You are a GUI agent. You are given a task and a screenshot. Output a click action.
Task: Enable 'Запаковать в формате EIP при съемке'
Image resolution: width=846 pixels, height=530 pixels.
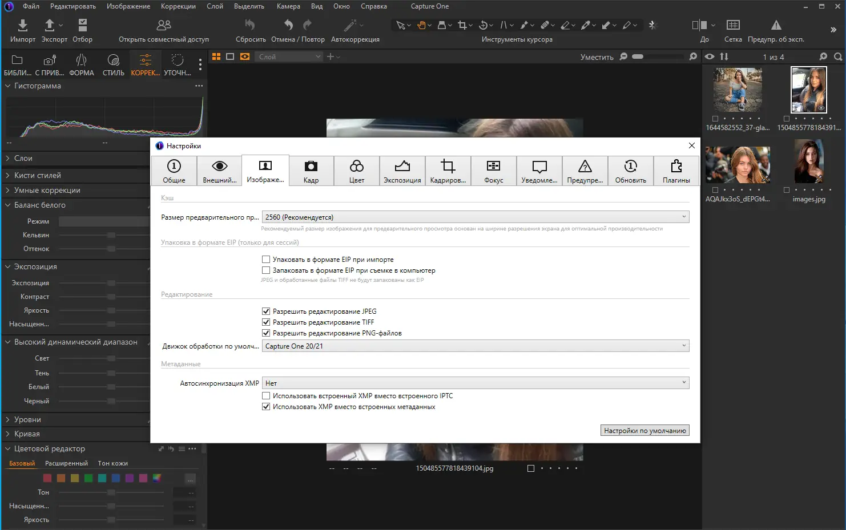coord(266,270)
